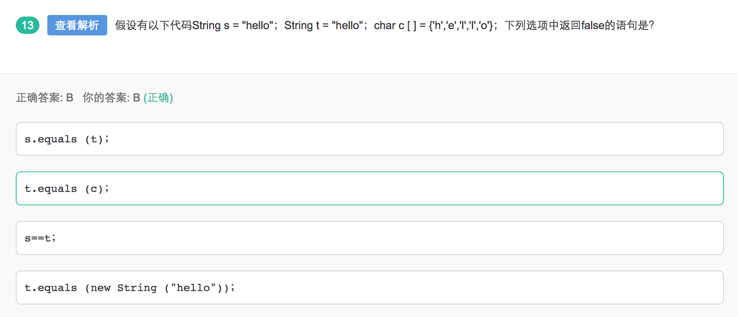
Task: Click the code text t.equals (c);
Action: point(67,189)
